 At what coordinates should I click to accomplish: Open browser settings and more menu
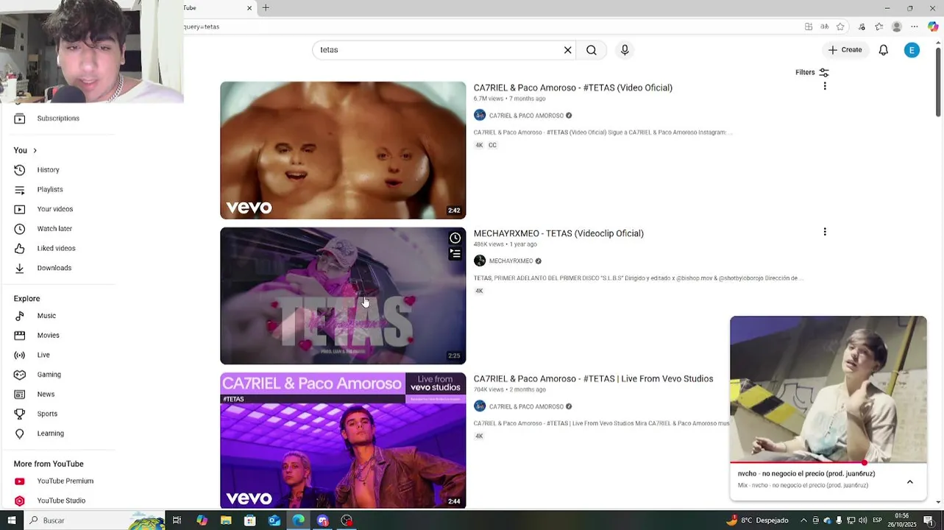(915, 26)
